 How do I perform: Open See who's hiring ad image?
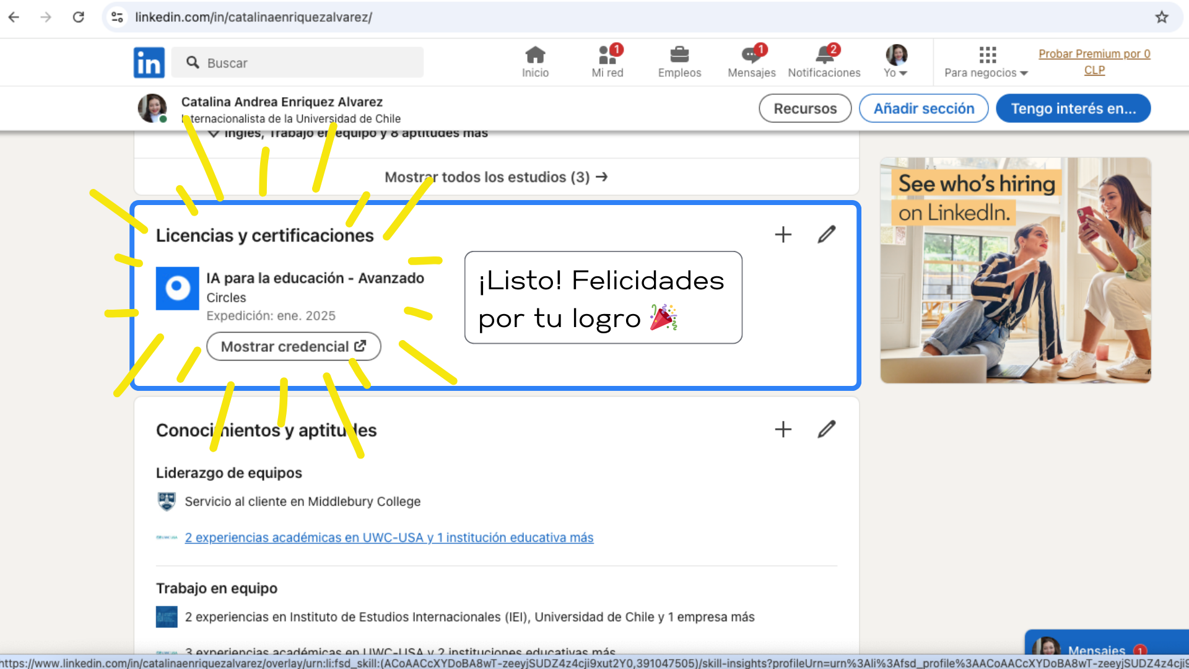click(1016, 270)
